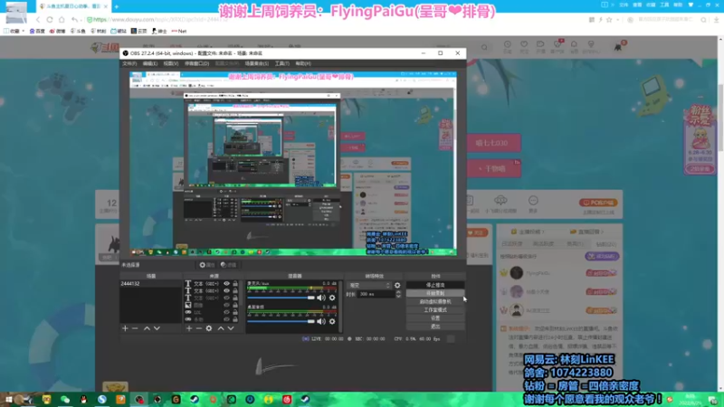The width and height of the screenshot is (724, 407).
Task: Open OBS 文件(F) menu
Action: [x=129, y=63]
